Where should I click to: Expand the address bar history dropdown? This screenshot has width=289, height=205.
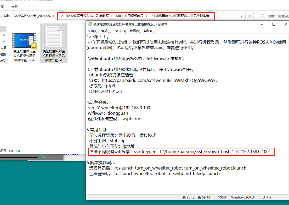coord(241,16)
